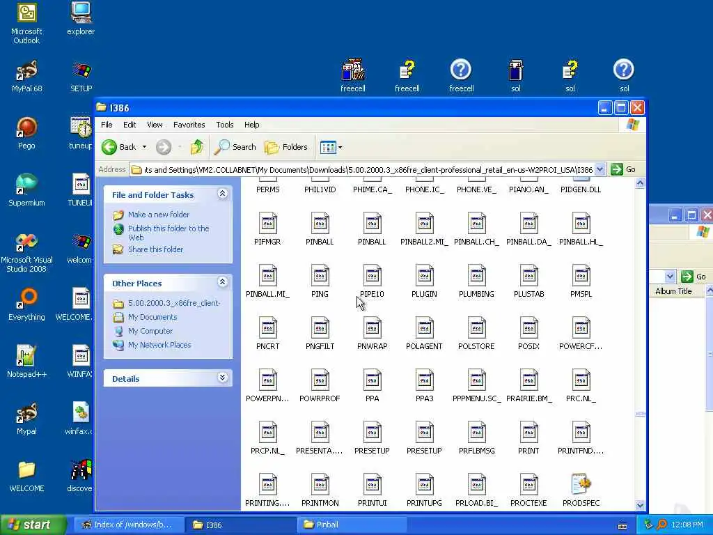Collapse File and Folder Tasks panel
Image resolution: width=713 pixels, height=535 pixels.
(x=222, y=194)
